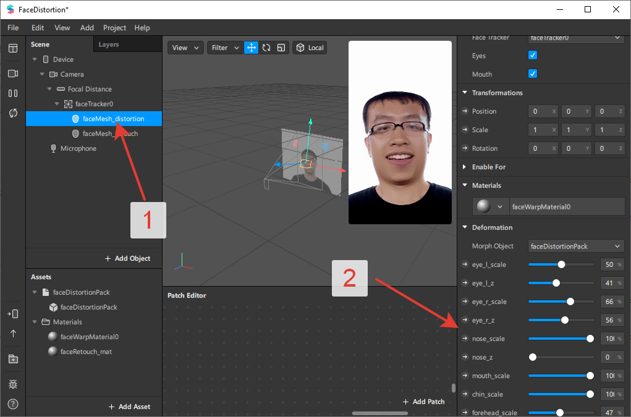The width and height of the screenshot is (631, 417).
Task: Switch to the Layers tab
Action: 109,44
